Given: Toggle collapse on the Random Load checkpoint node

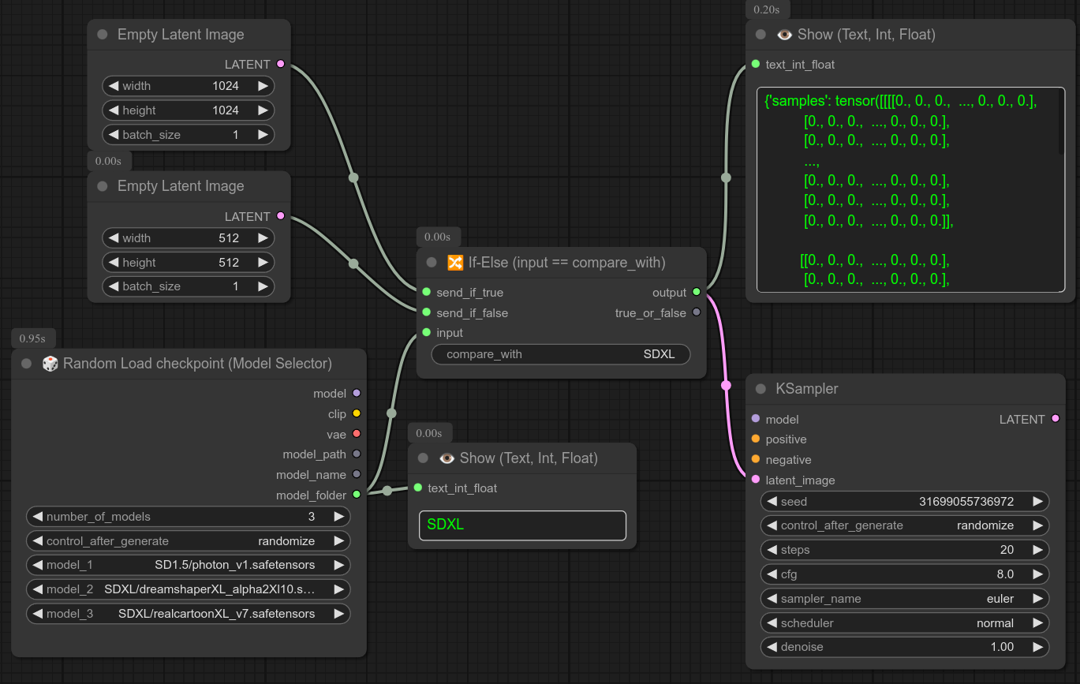Looking at the screenshot, I should [26, 364].
